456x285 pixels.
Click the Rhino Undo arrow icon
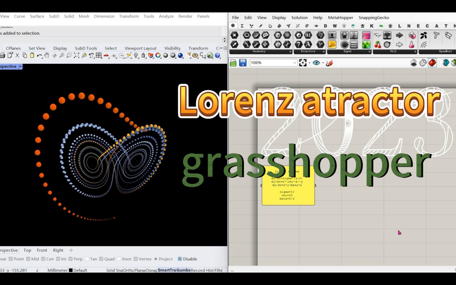pyautogui.click(x=39, y=55)
